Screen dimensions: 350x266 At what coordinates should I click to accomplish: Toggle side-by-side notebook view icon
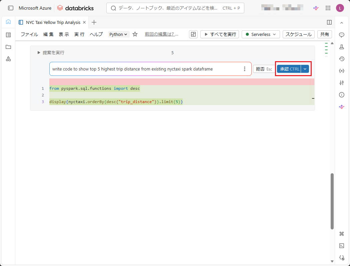pos(329,22)
